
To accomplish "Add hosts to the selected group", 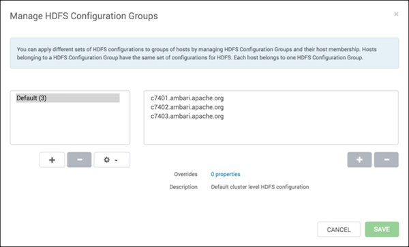I will pos(359,160).
